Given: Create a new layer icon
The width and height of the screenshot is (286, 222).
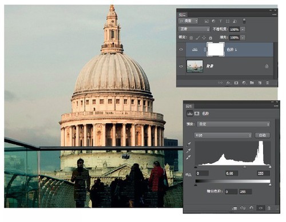Looking at the screenshot, I should pos(260,83).
